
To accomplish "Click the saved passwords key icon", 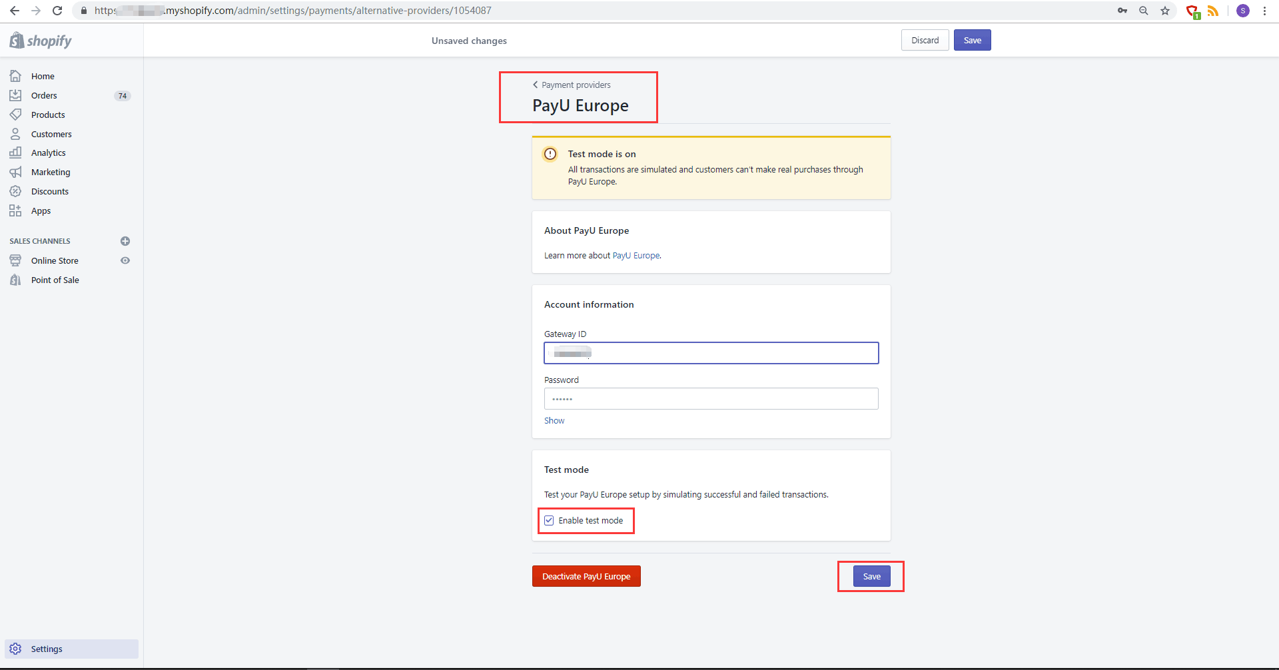I will (x=1122, y=11).
